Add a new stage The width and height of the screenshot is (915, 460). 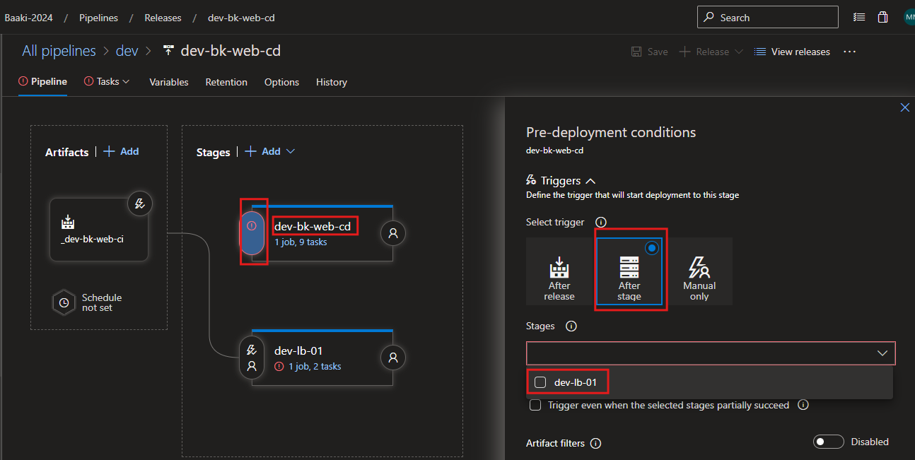tap(263, 151)
